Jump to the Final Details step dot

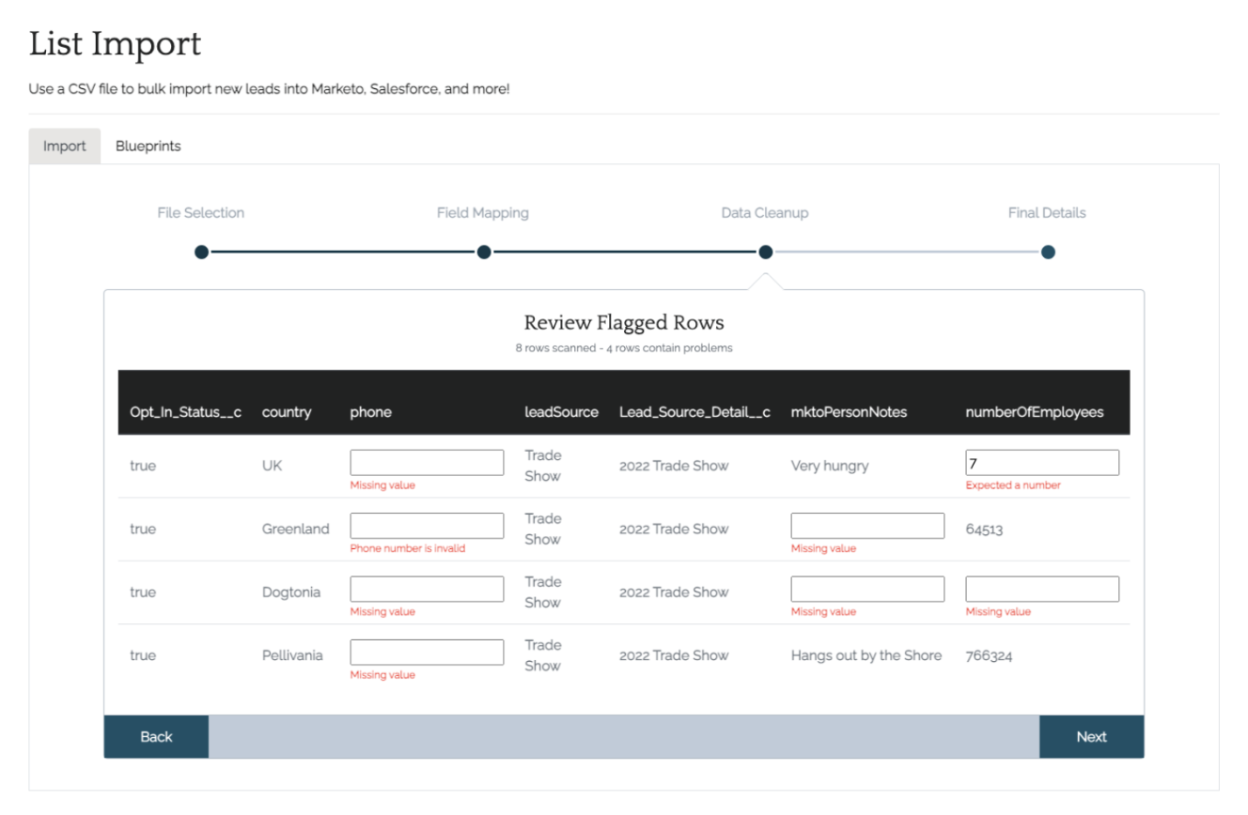[1048, 252]
